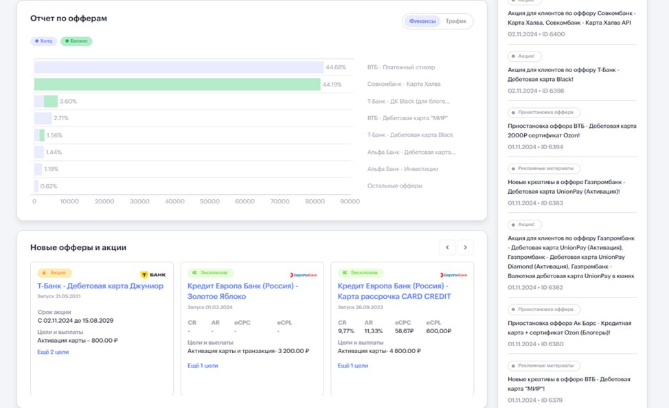The width and height of the screenshot is (669, 408).
Task: Select Остальные офферы chart label
Action: (x=395, y=185)
